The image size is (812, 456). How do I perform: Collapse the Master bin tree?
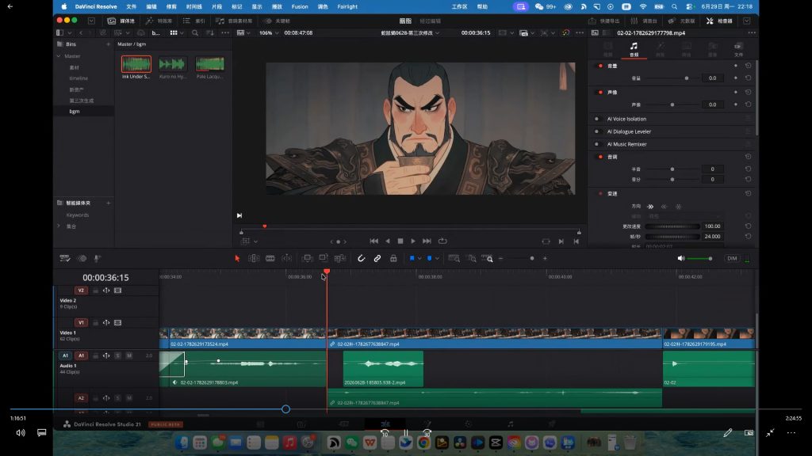[x=59, y=56]
